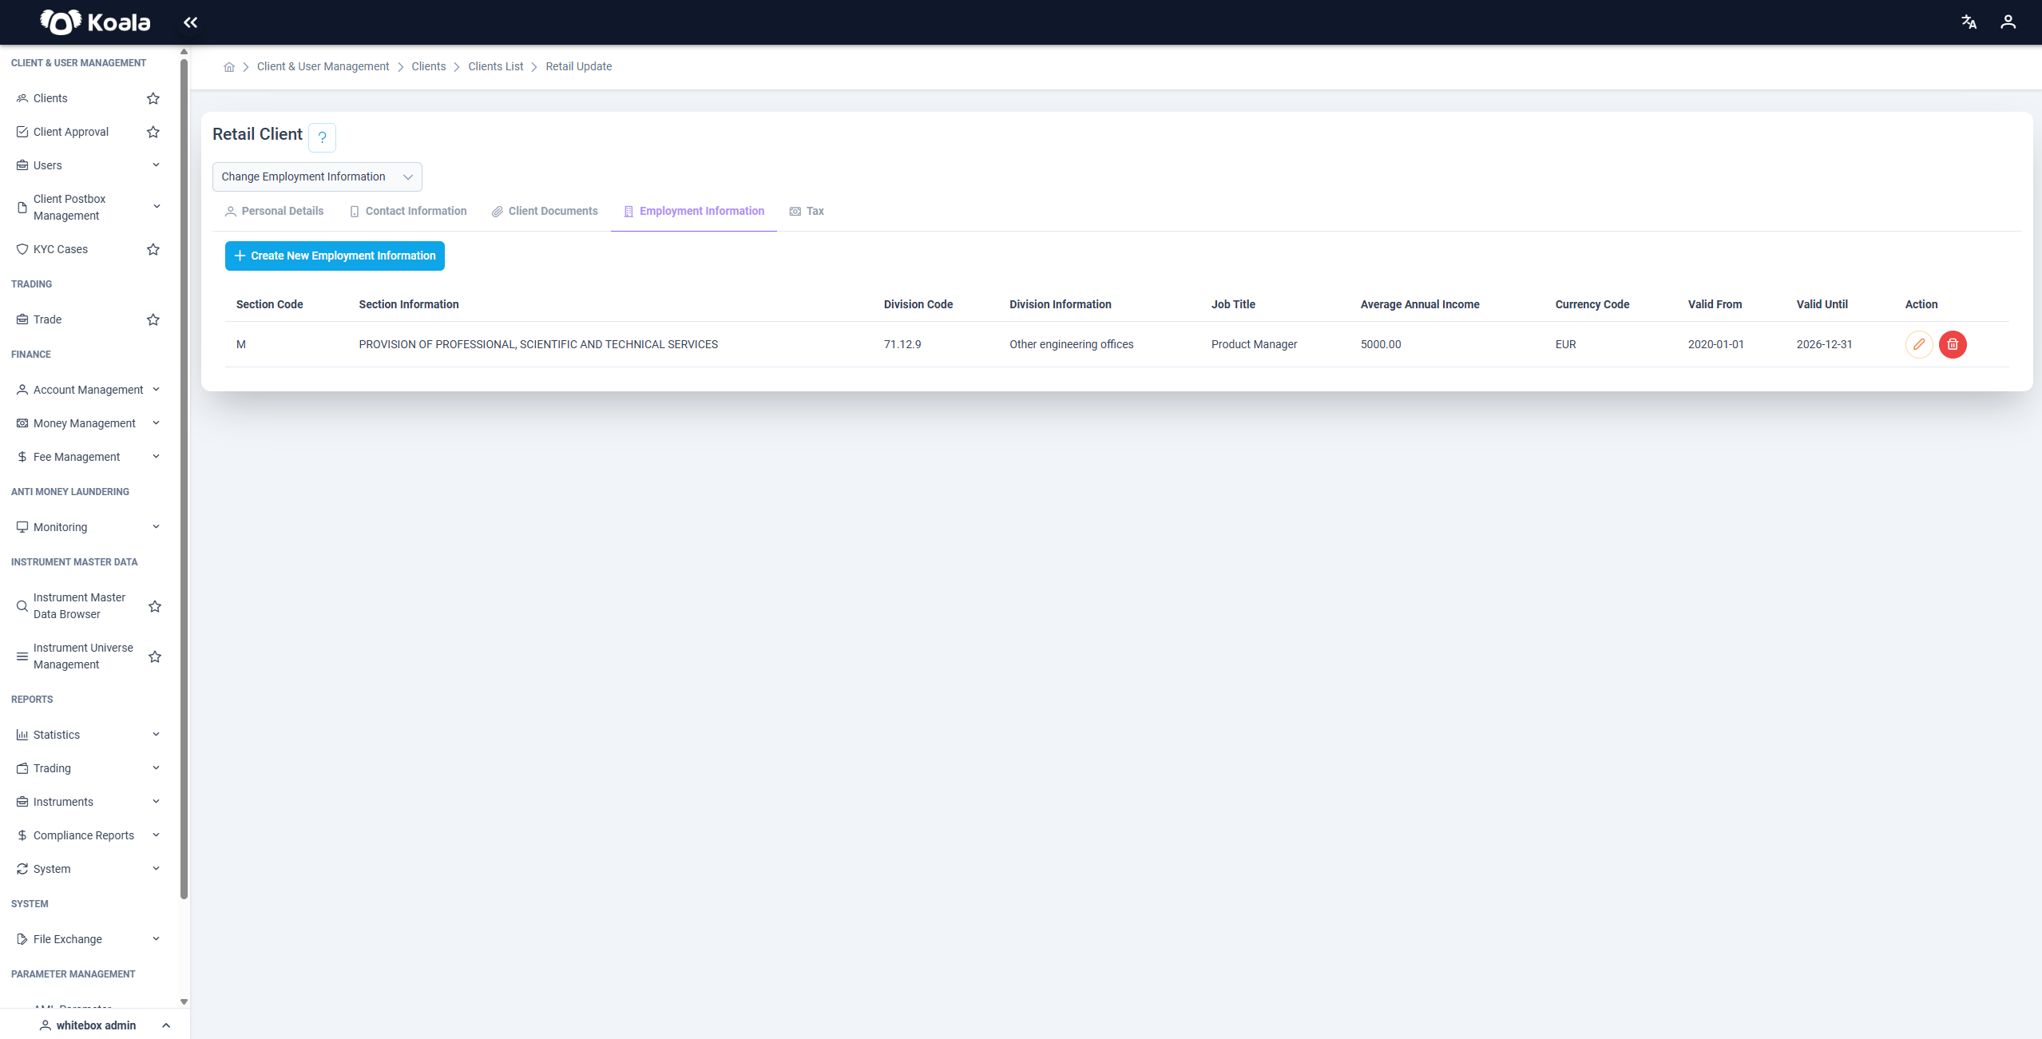Expand Fee Management
Image resolution: width=2042 pixels, height=1039 pixels.
click(x=88, y=457)
